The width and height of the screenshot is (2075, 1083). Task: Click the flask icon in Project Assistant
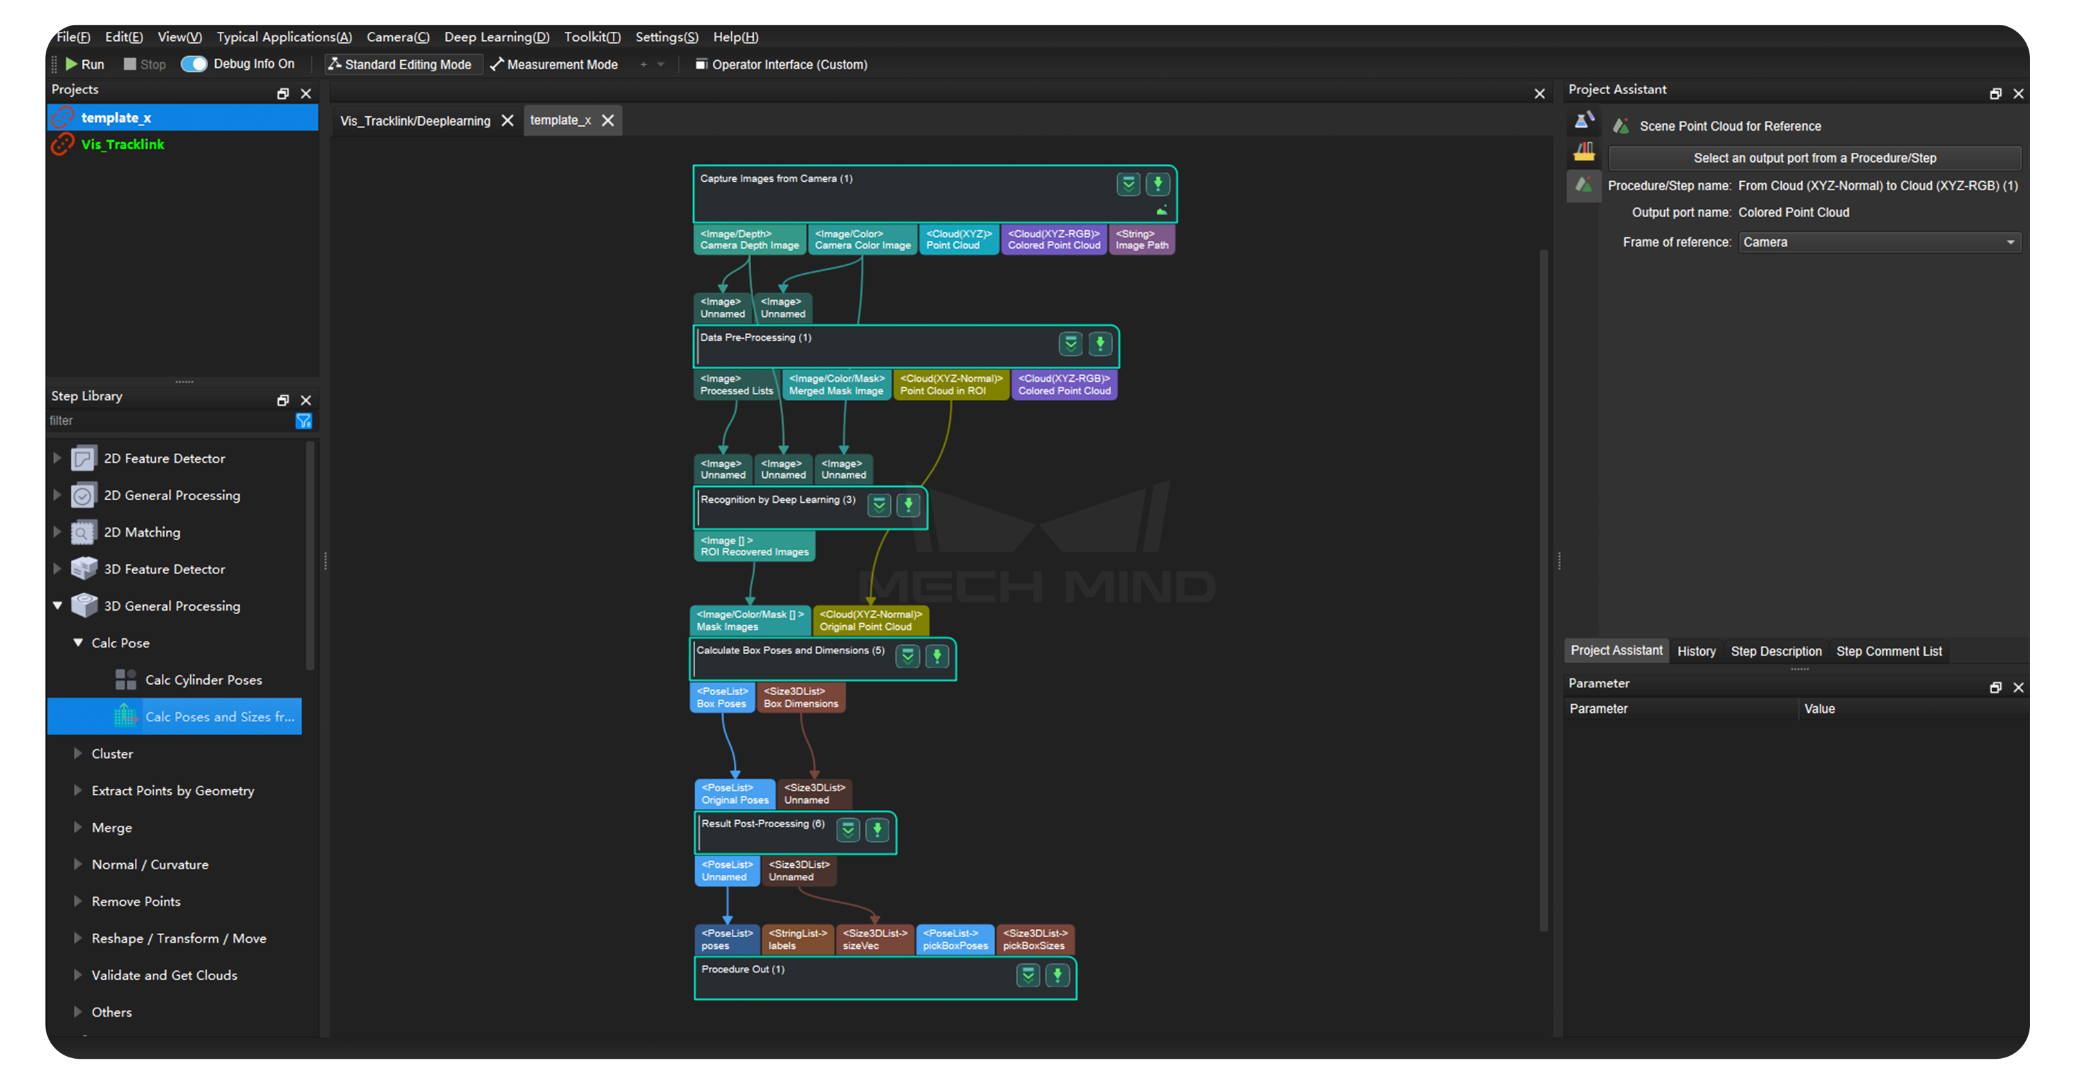[x=1584, y=121]
